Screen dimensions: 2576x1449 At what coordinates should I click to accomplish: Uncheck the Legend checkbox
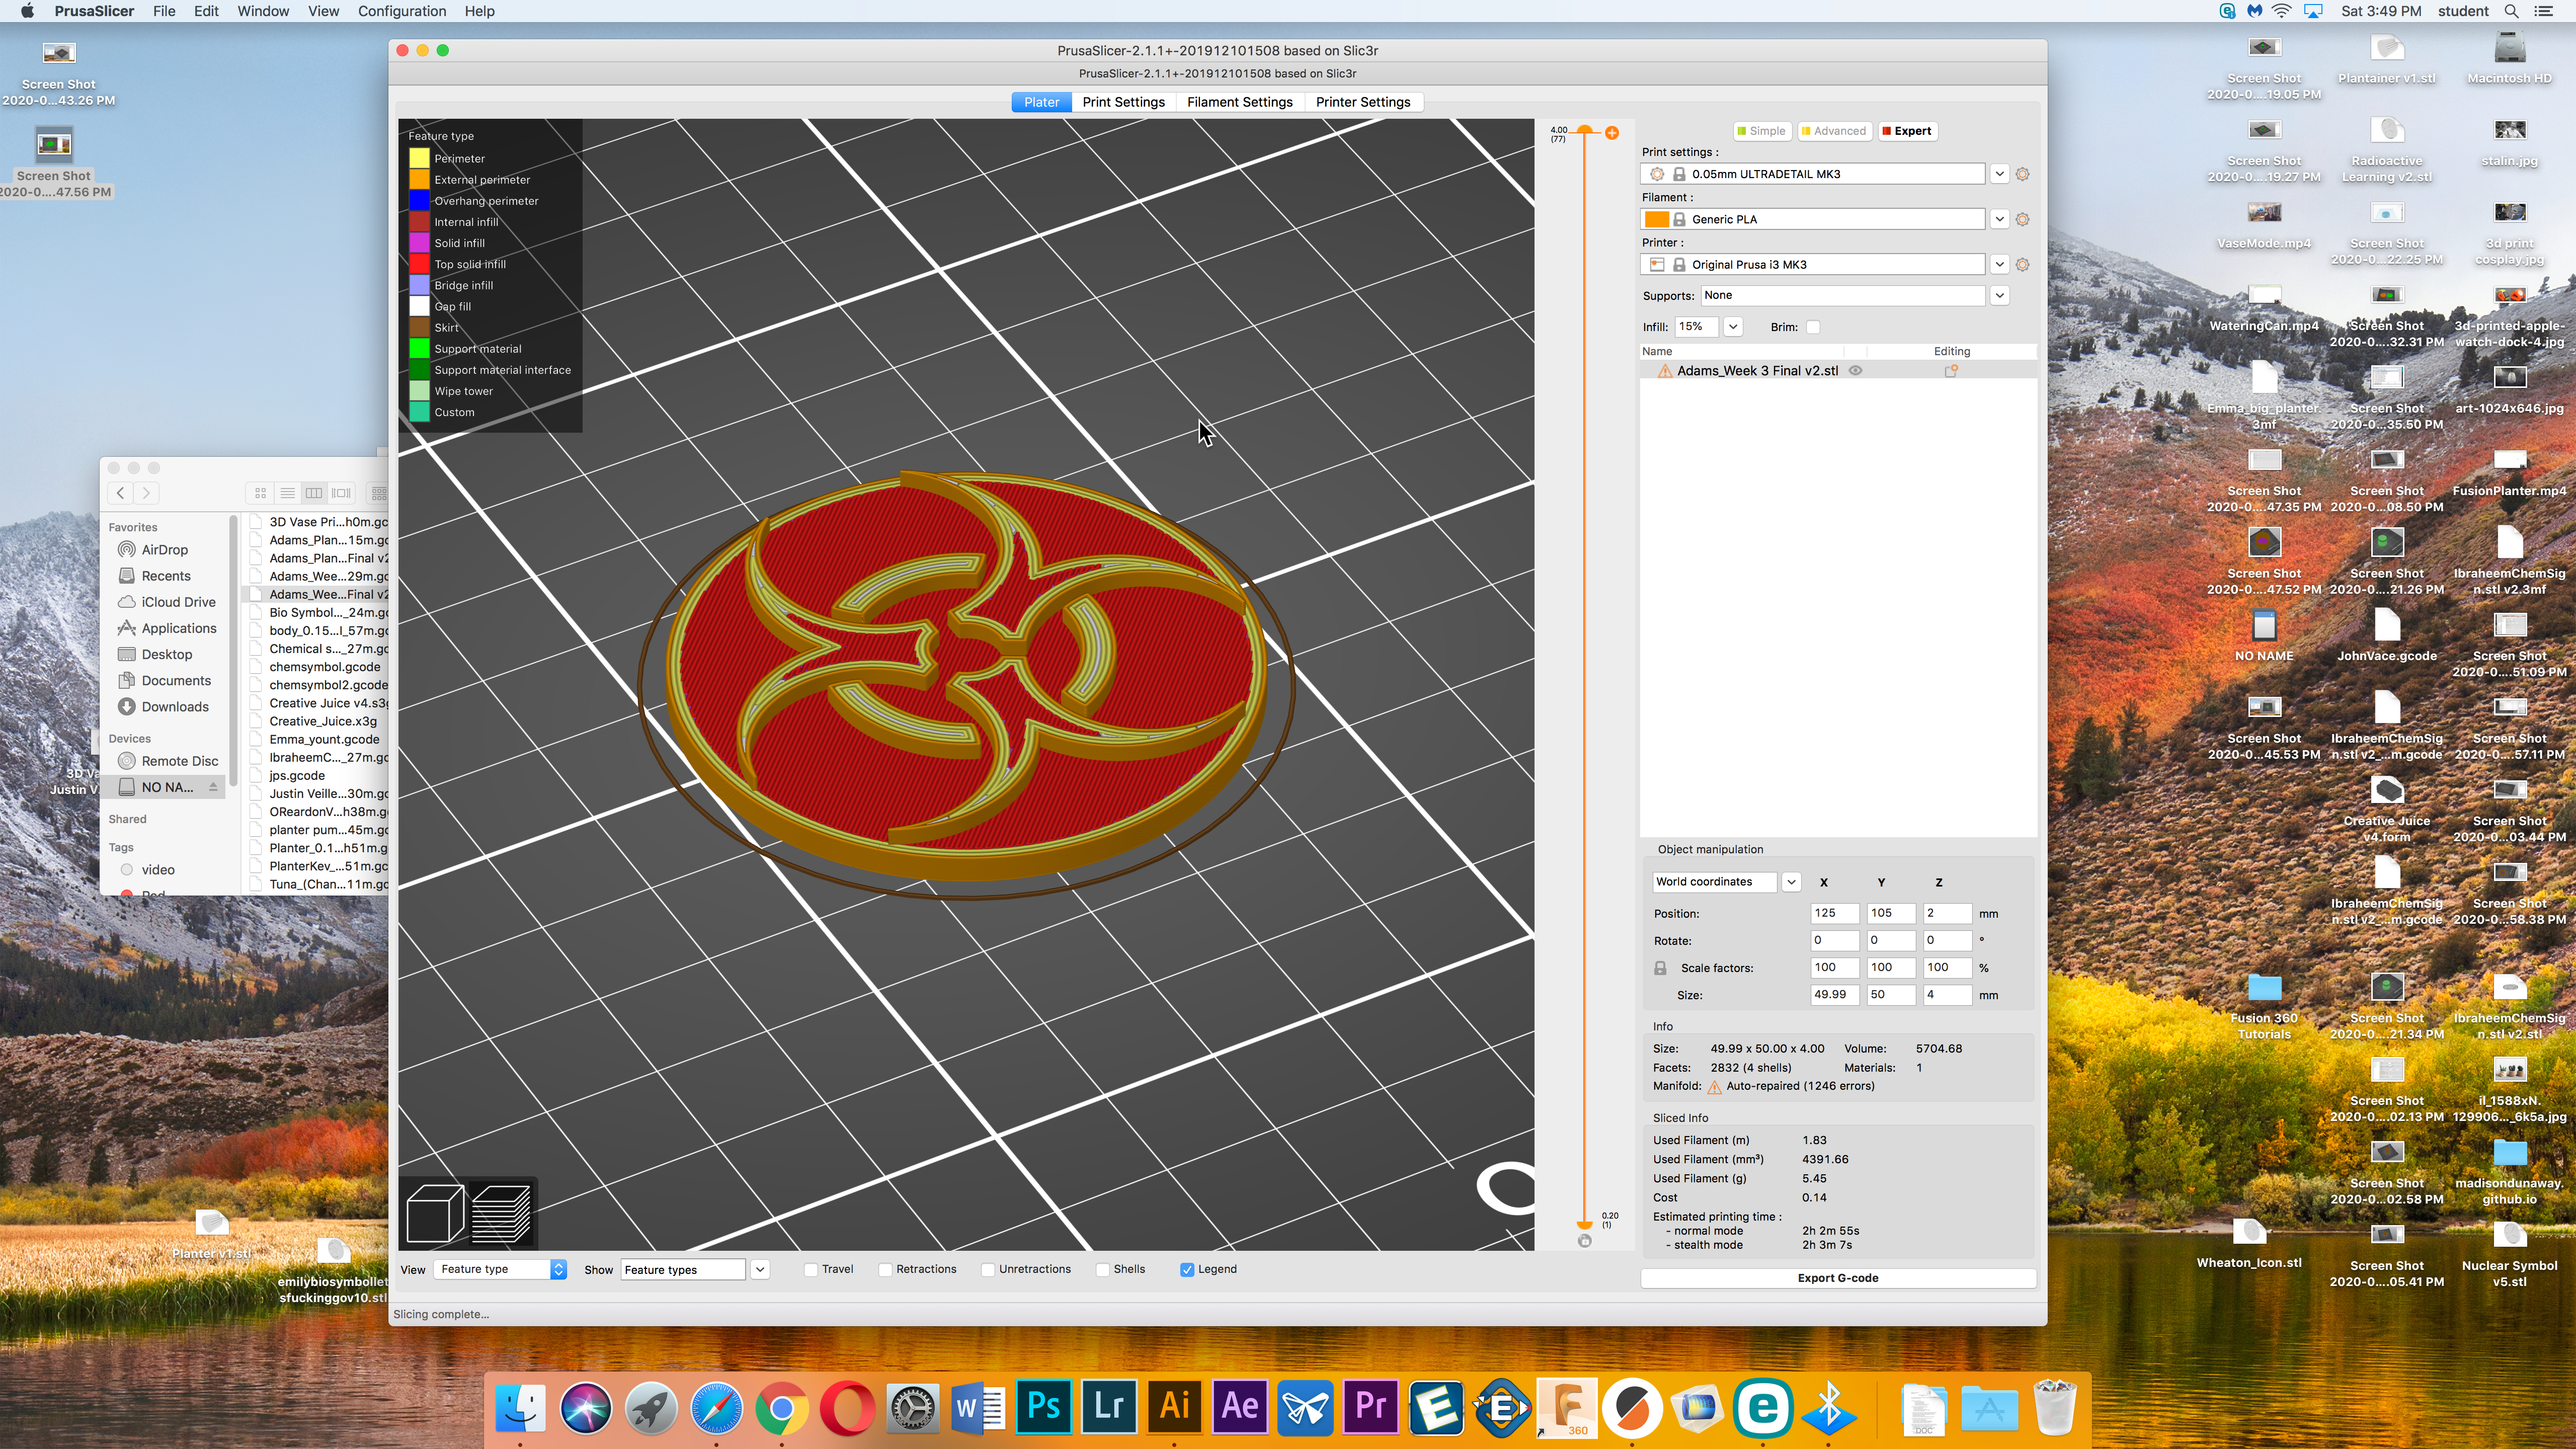click(x=1187, y=1270)
